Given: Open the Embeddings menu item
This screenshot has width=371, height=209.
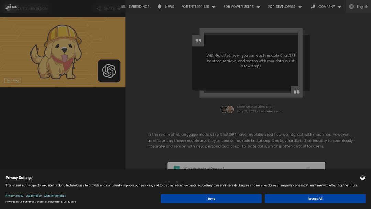Looking at the screenshot, I should tap(139, 7).
